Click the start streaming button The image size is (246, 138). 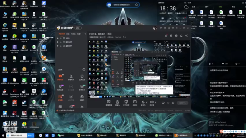click(x=183, y=103)
